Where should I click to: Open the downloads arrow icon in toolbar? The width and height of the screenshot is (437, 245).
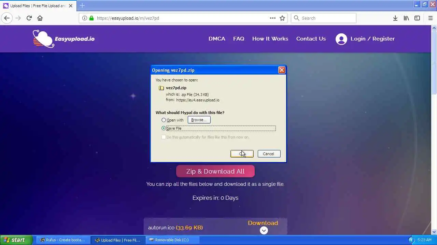tap(395, 18)
